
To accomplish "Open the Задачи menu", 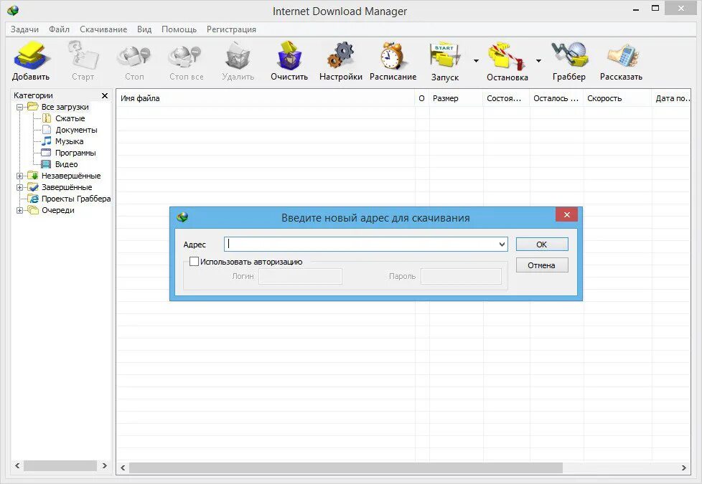I will coord(24,29).
